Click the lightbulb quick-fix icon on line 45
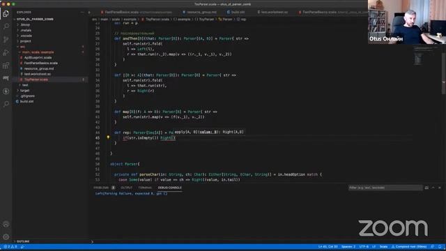Screen dimensions: 446x251 pyautogui.click(x=108, y=137)
